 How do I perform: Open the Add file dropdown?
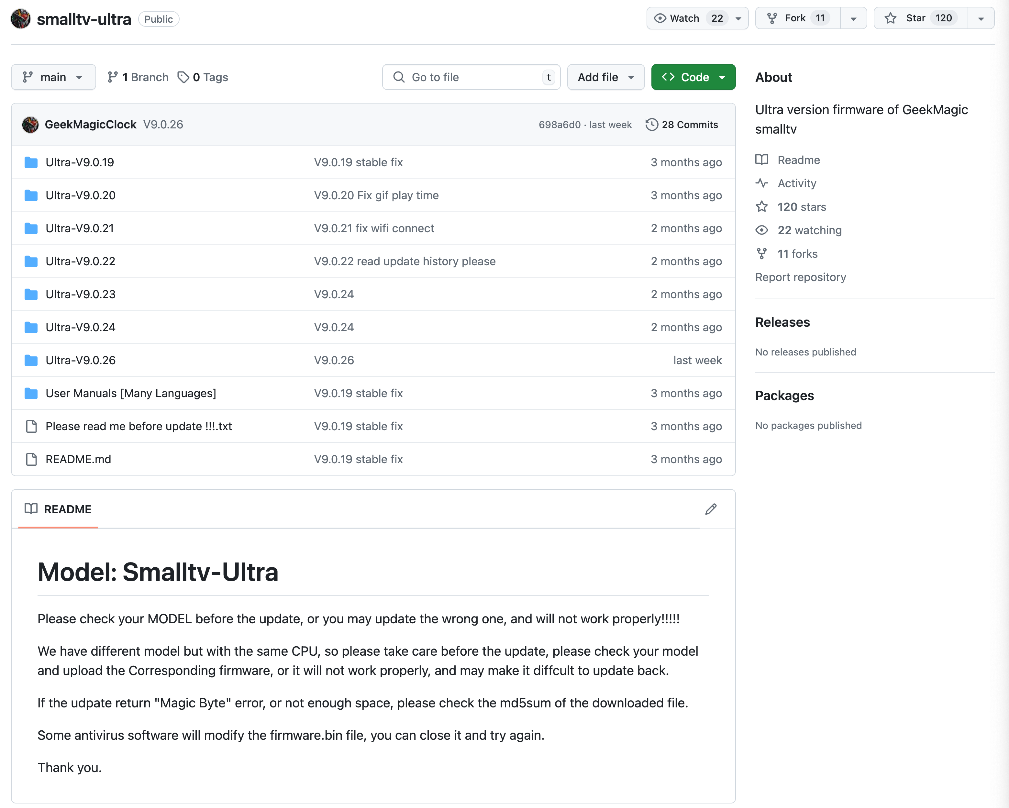pyautogui.click(x=605, y=77)
